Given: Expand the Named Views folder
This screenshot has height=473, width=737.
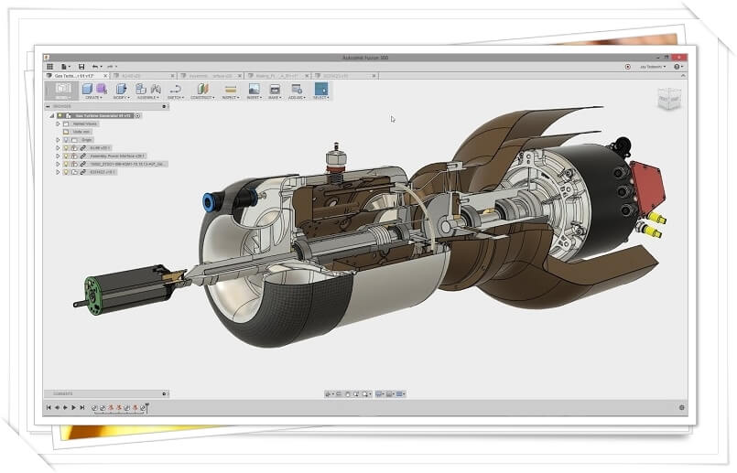Looking at the screenshot, I should coord(58,124).
